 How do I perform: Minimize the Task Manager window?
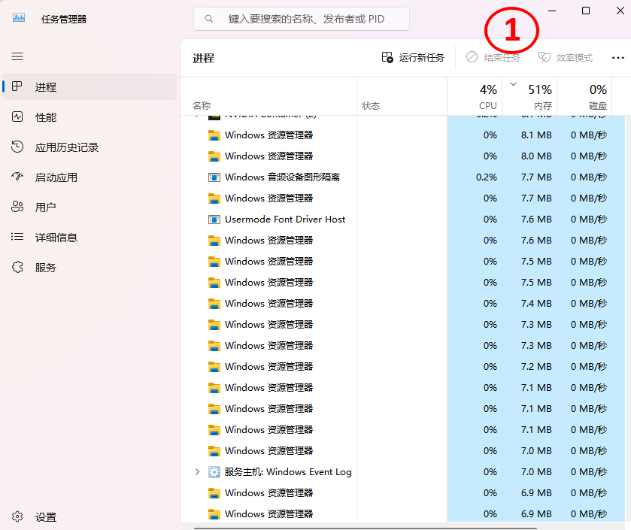[x=552, y=11]
